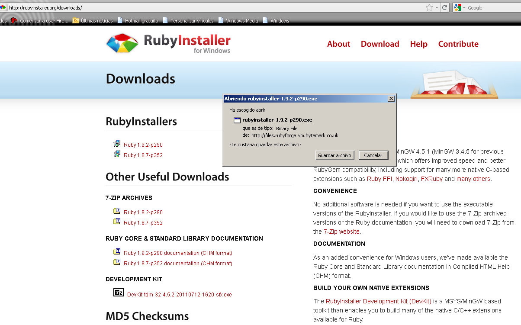The width and height of the screenshot is (521, 325).
Task: Click the 'Other Useful Downloads' heading
Action: click(x=167, y=177)
